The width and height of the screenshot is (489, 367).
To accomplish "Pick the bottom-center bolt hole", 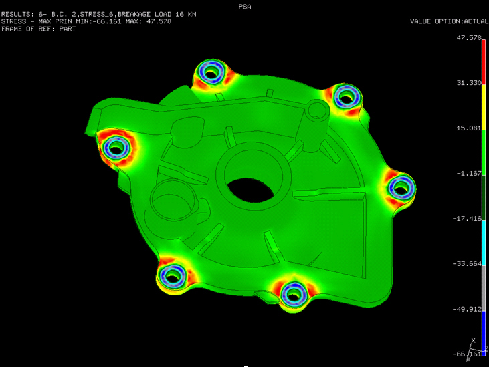I will tap(292, 293).
